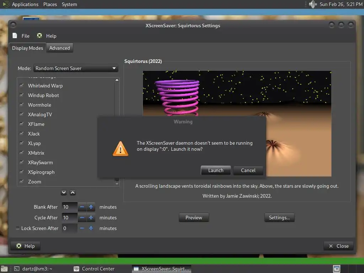Toggle the XMatrix checkbox
This screenshot has height=273, width=364.
click(22, 152)
